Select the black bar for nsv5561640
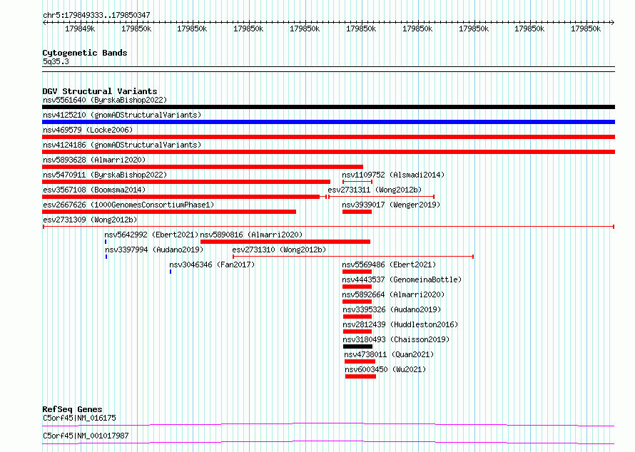Screen dimensions: 635x452 tap(328, 107)
